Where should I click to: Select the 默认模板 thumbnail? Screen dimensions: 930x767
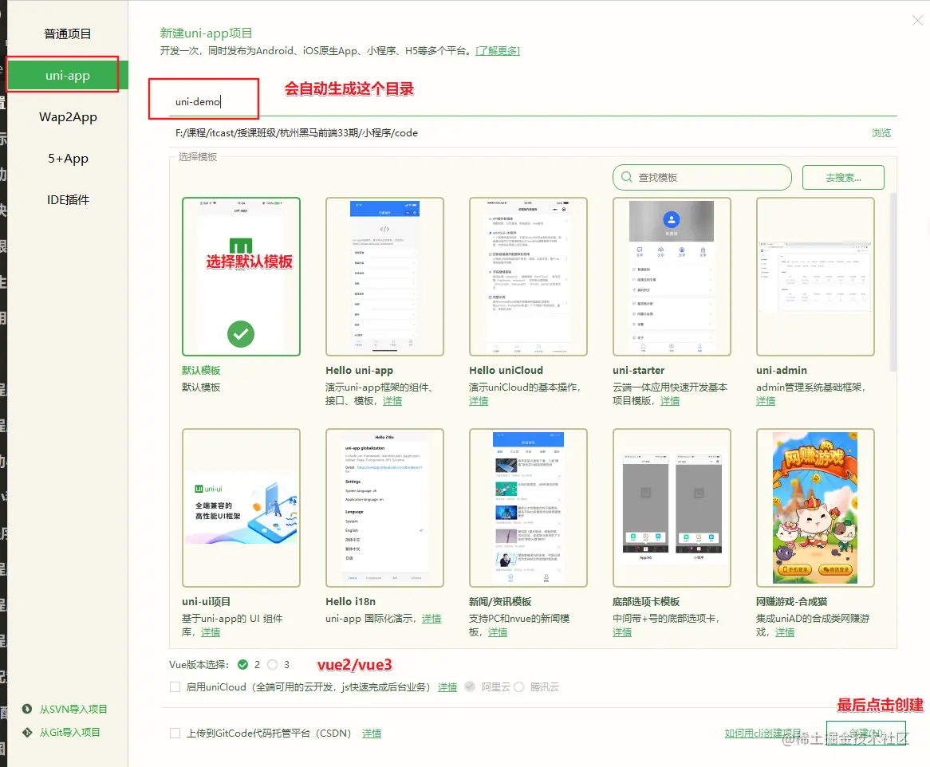pyautogui.click(x=241, y=276)
